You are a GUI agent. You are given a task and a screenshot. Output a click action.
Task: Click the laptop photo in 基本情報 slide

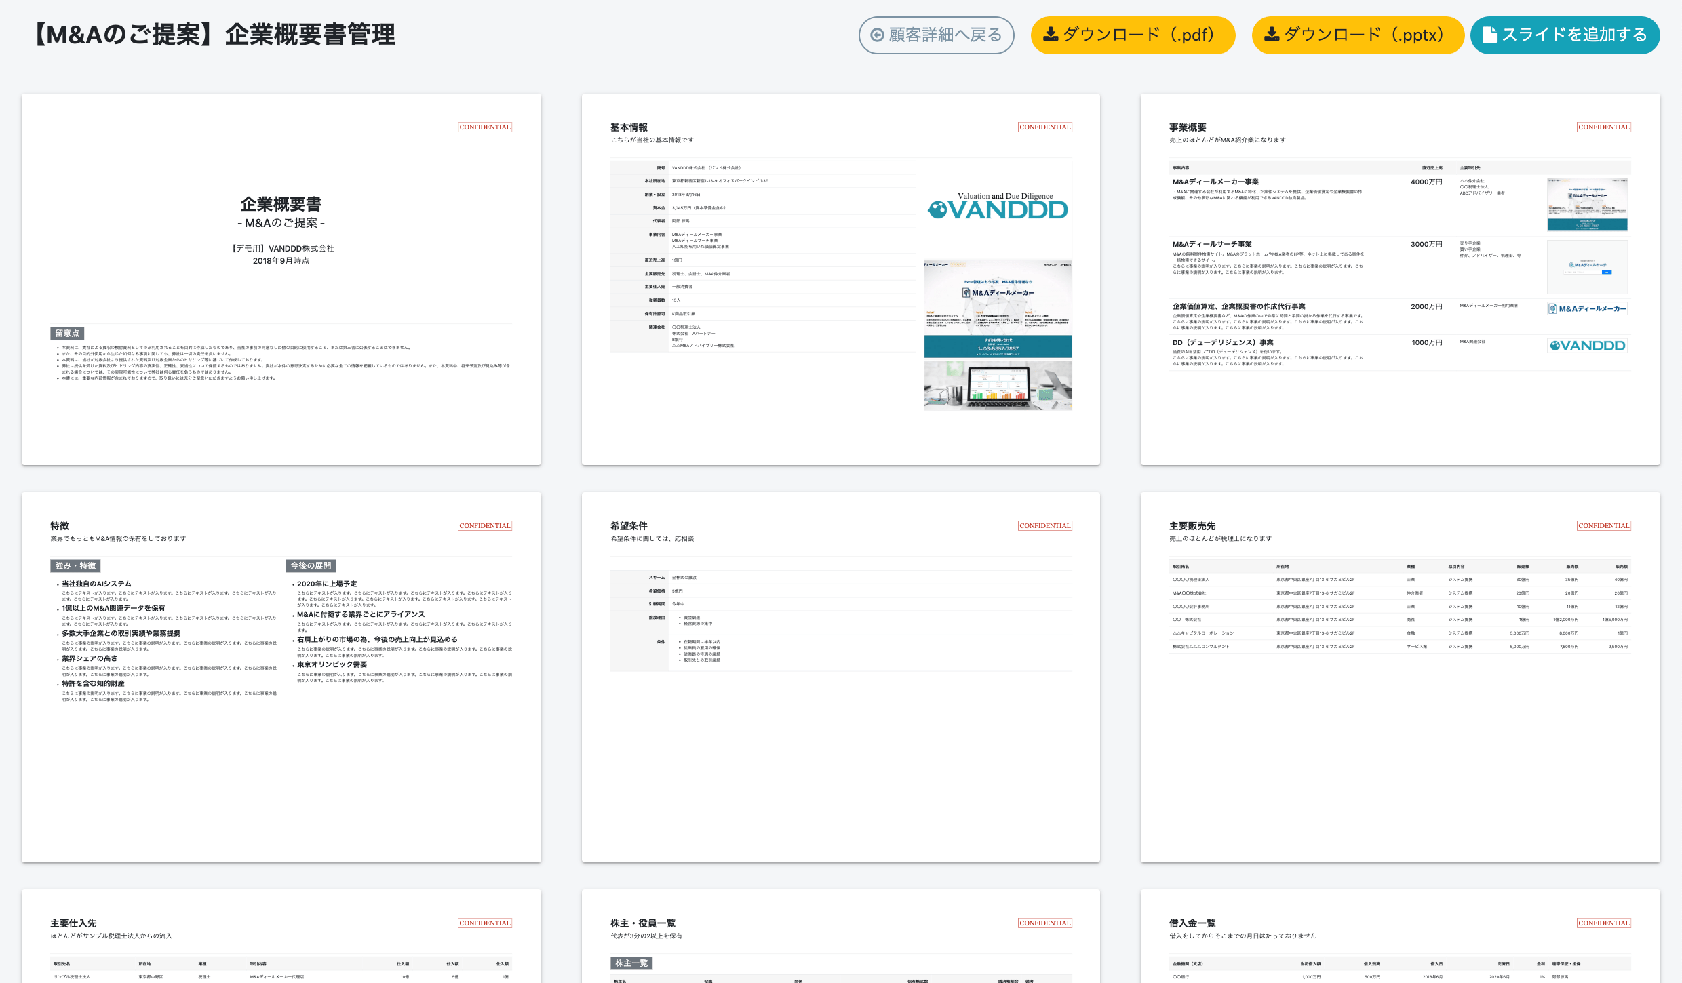pyautogui.click(x=998, y=385)
